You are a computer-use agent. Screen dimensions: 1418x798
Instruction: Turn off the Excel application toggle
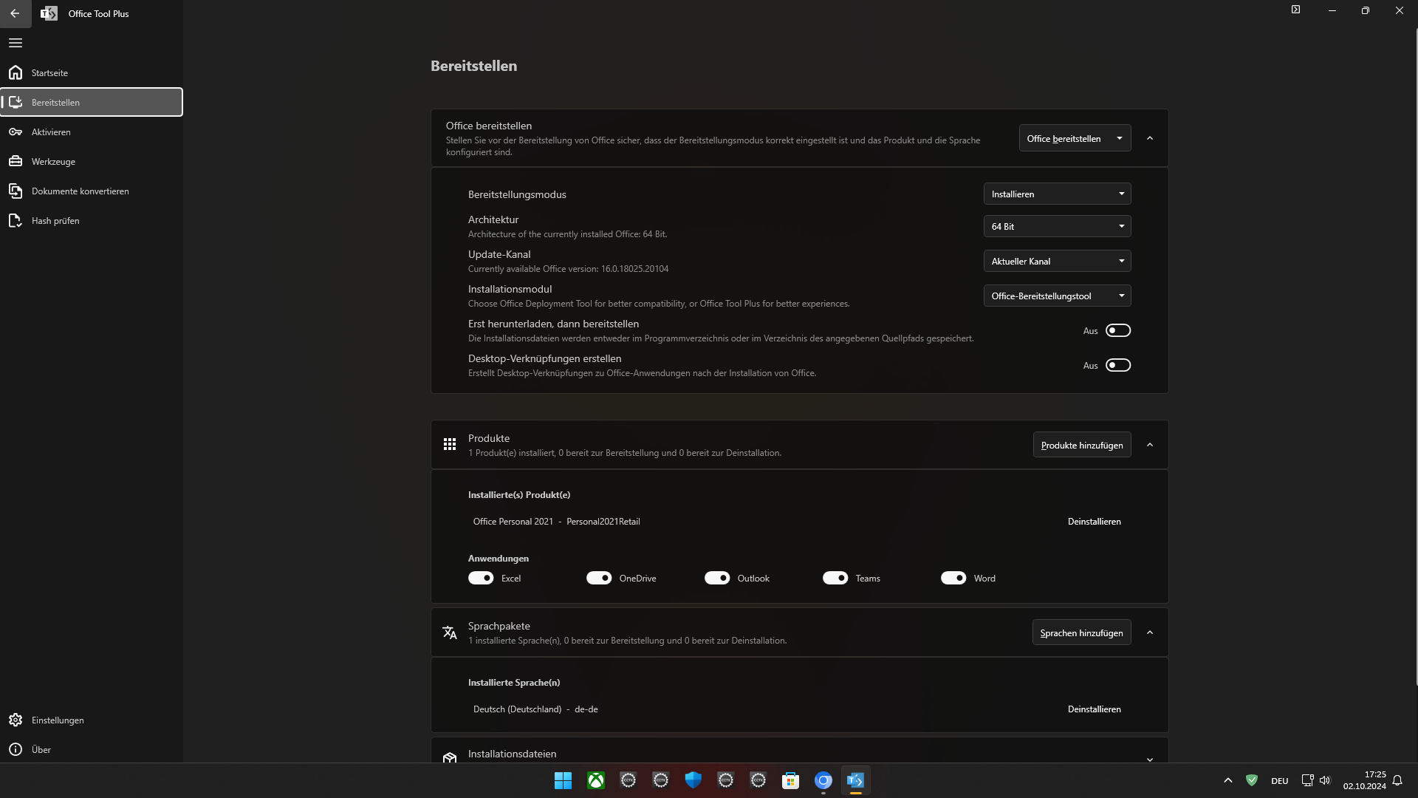[x=481, y=578]
